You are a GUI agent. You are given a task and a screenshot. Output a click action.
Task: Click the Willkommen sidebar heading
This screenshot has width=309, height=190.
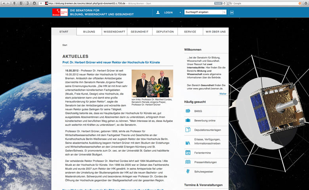[193, 49]
